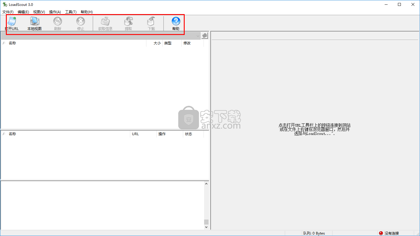Click the 没有连接 status bar text
Image resolution: width=420 pixels, height=236 pixels.
pos(392,233)
